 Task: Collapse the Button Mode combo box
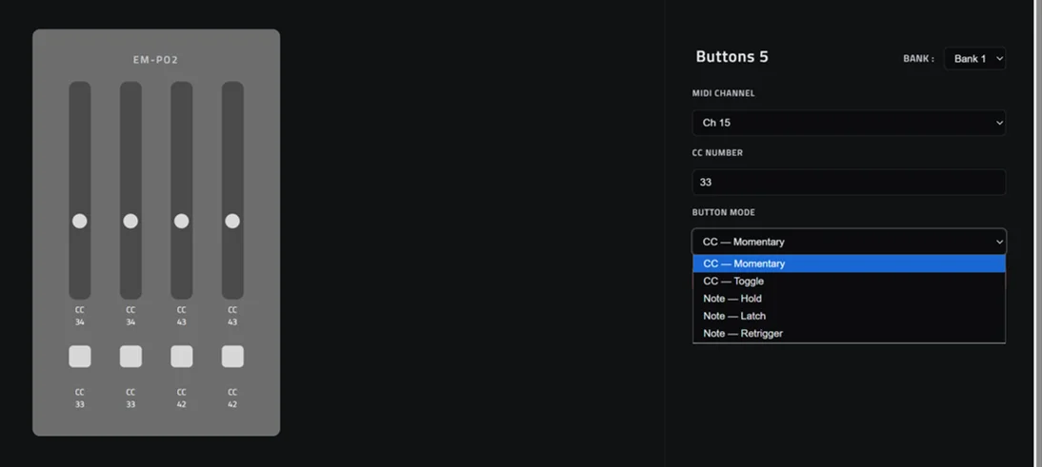[849, 242]
